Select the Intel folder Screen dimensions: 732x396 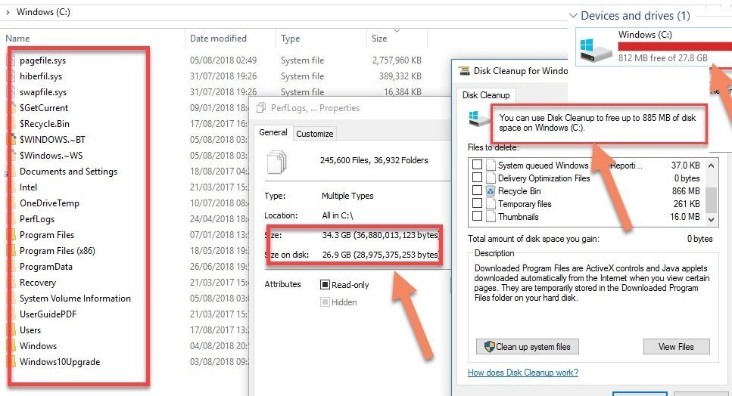coord(28,187)
